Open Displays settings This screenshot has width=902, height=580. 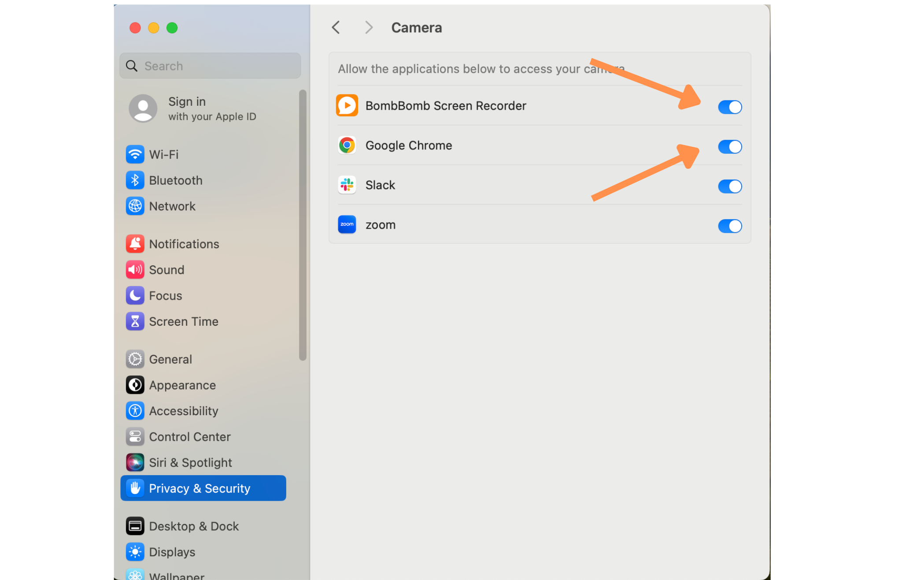(x=203, y=552)
